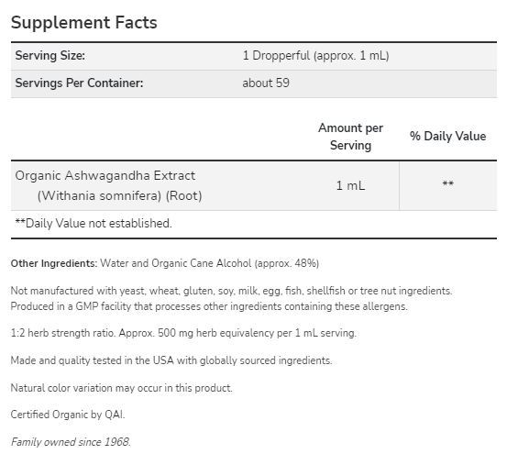The width and height of the screenshot is (507, 465).
Task: Select the Other Ingredients bold label
Action: click(54, 263)
